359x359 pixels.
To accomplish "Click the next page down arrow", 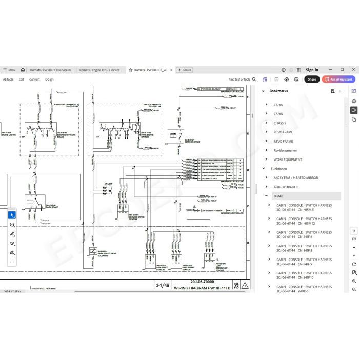I will pyautogui.click(x=354, y=255).
